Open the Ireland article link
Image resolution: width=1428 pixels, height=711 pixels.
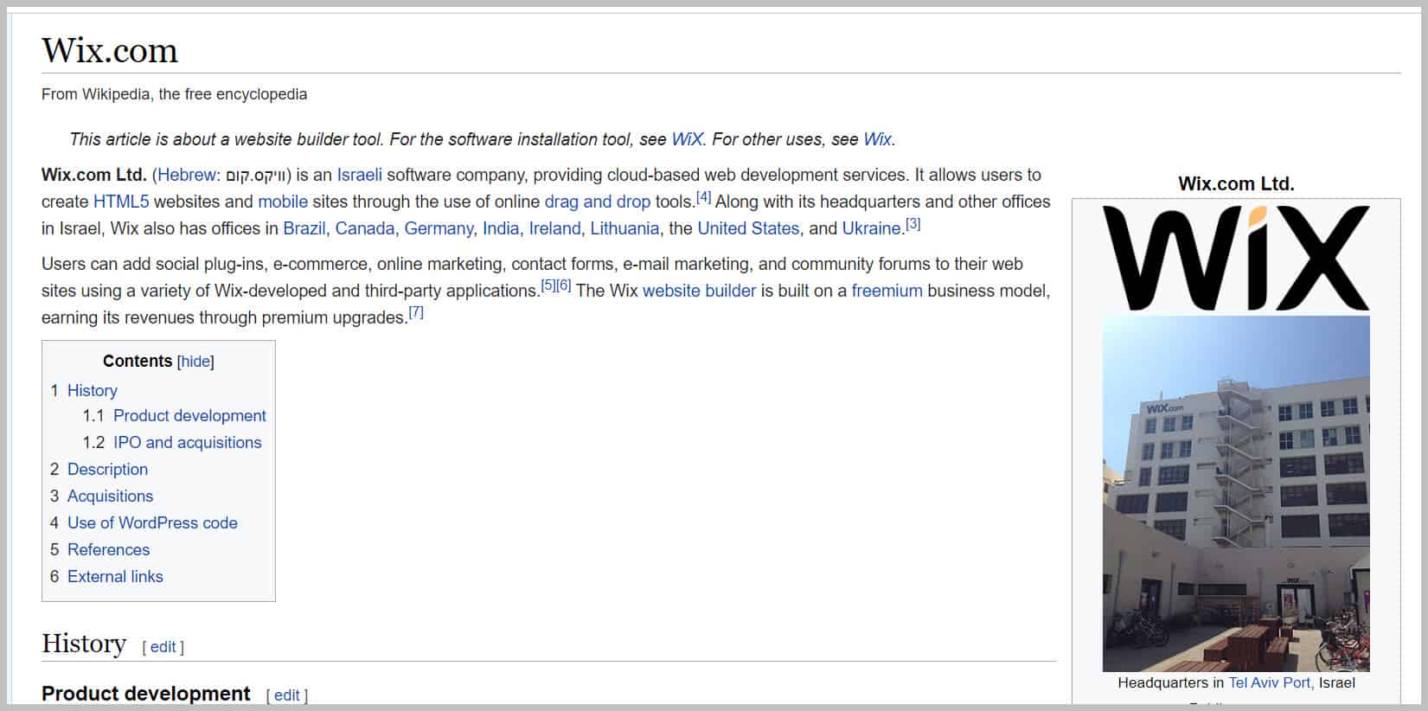click(x=554, y=228)
